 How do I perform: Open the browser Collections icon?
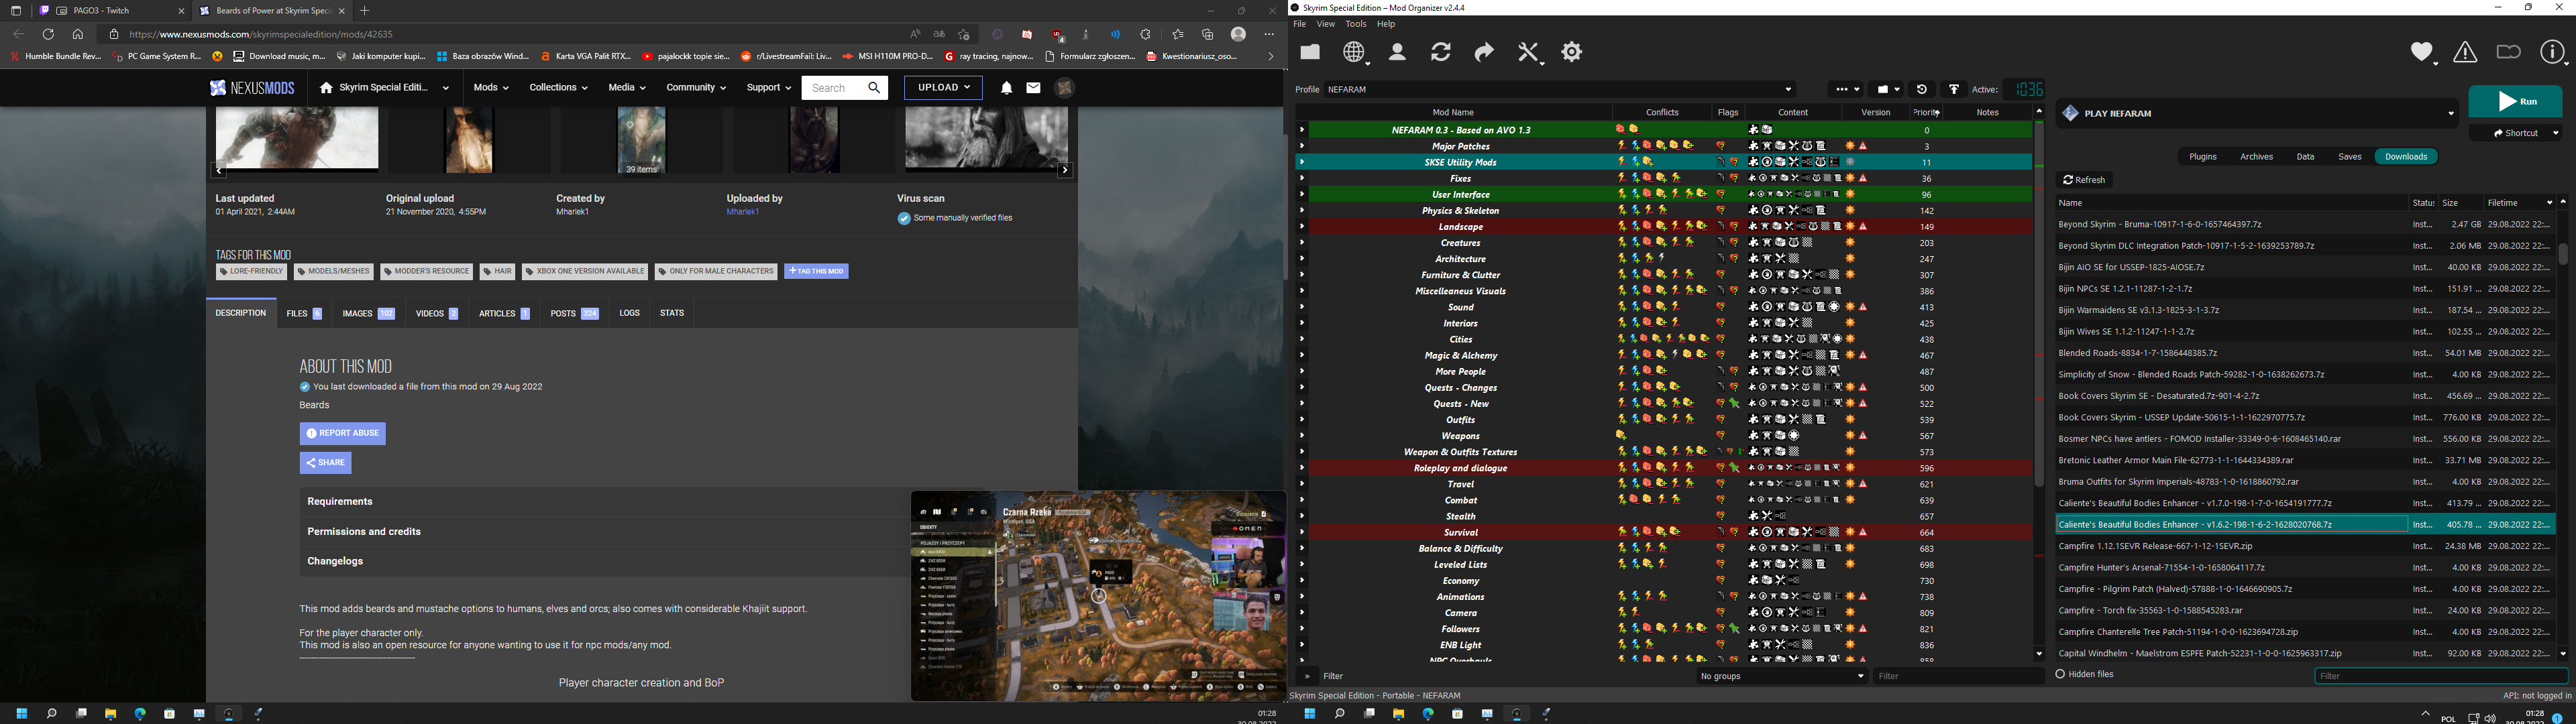click(1208, 34)
